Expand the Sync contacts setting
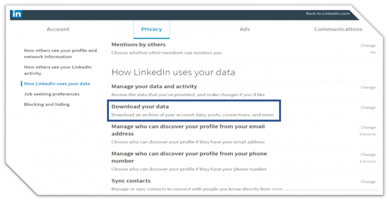389x201 pixels. click(131, 181)
